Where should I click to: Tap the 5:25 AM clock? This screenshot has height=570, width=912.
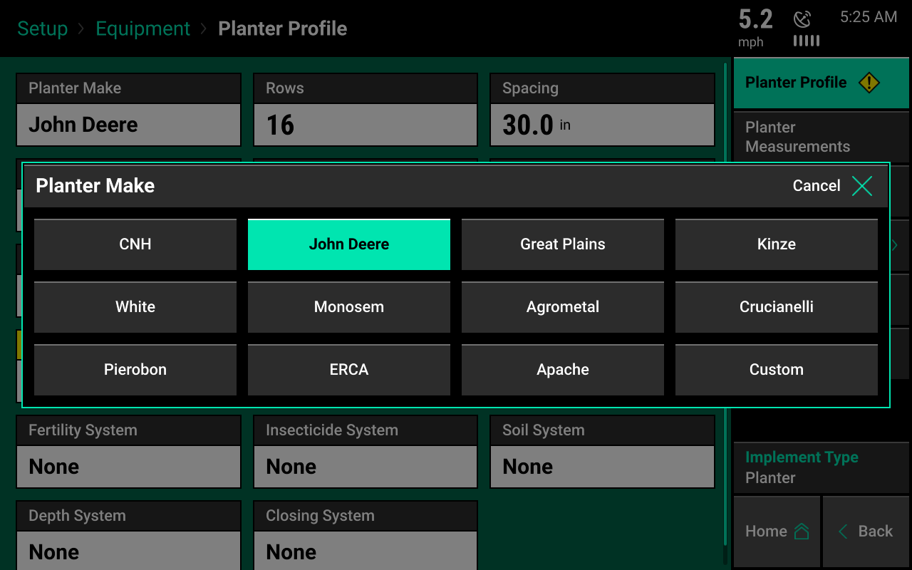[869, 17]
